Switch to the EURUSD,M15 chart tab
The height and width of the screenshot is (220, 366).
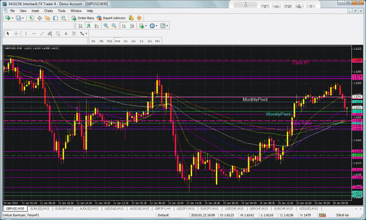40,208
